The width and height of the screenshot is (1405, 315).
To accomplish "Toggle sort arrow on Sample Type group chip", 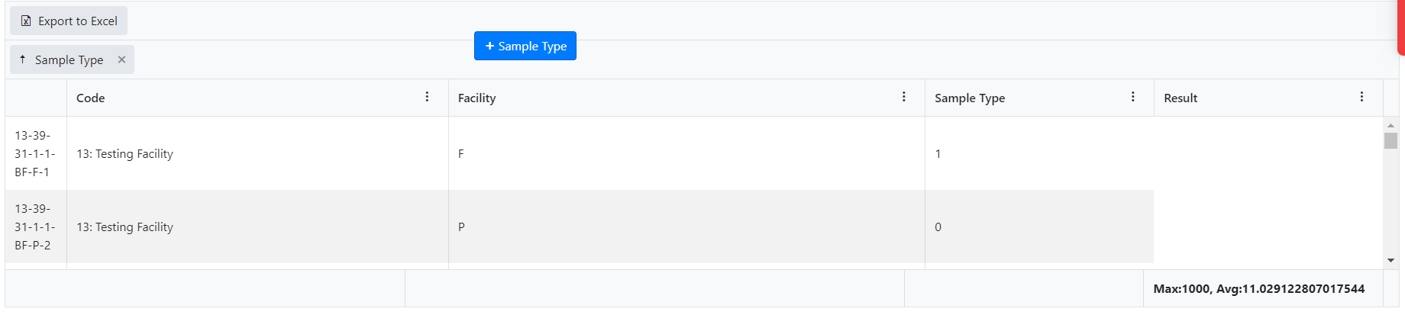I will click(x=23, y=59).
